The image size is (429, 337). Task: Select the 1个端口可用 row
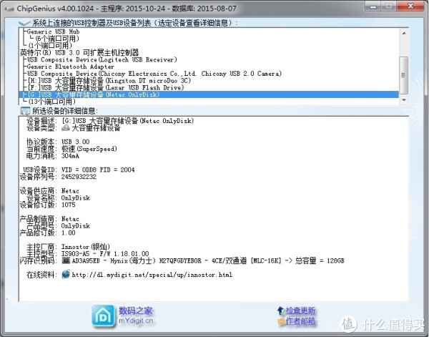pyautogui.click(x=50, y=45)
